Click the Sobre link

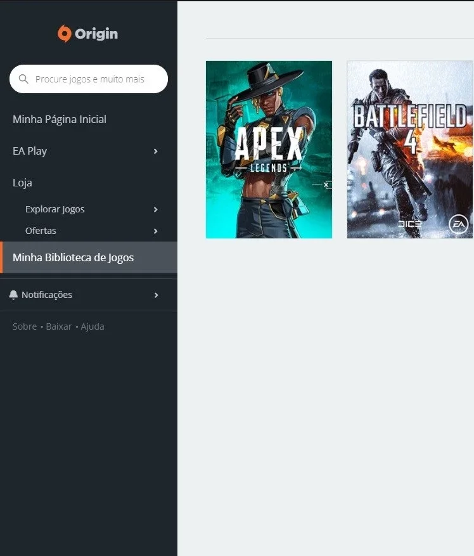click(25, 326)
